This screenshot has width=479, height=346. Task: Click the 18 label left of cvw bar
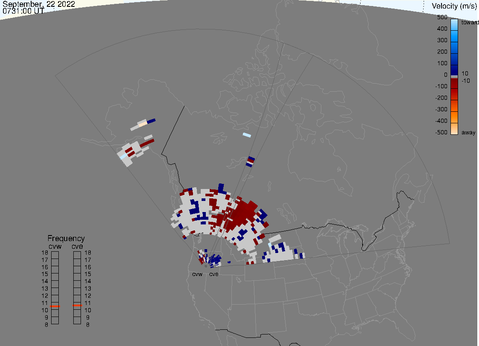coord(45,253)
